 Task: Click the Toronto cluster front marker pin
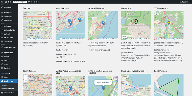click(70, 23)
